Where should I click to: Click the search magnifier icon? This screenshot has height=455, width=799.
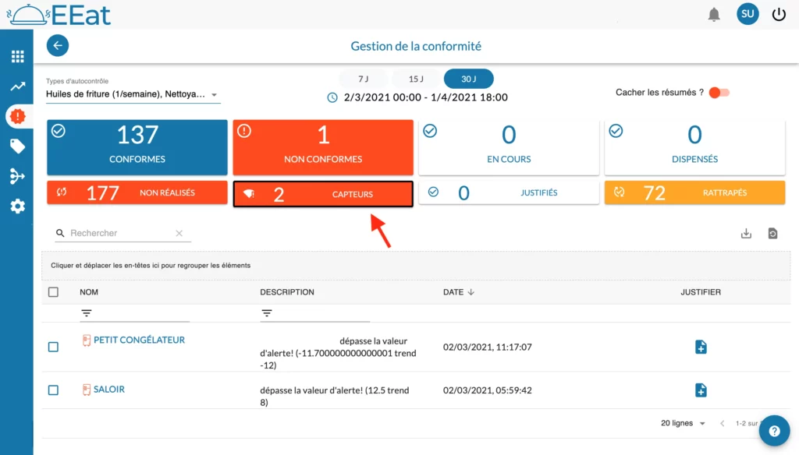click(x=60, y=233)
